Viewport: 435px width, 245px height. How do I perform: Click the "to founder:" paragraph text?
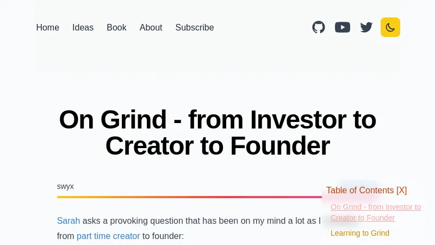click(x=163, y=236)
